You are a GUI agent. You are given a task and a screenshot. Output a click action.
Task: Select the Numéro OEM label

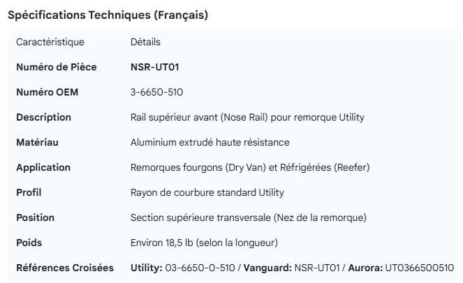click(x=47, y=92)
